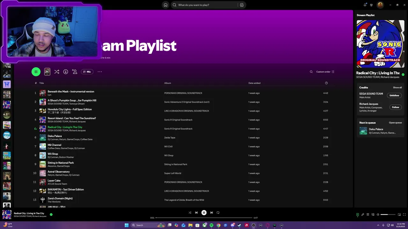This screenshot has width=408, height=229.
Task: Open the Friend Activity icon
Action: tap(371, 5)
